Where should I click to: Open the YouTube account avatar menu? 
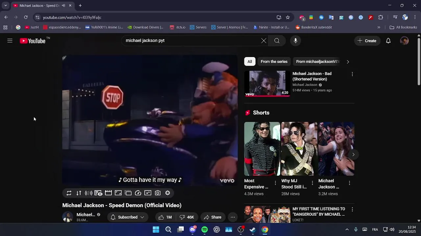click(x=404, y=41)
